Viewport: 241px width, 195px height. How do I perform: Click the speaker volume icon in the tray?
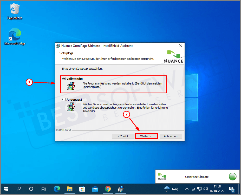point(205,189)
